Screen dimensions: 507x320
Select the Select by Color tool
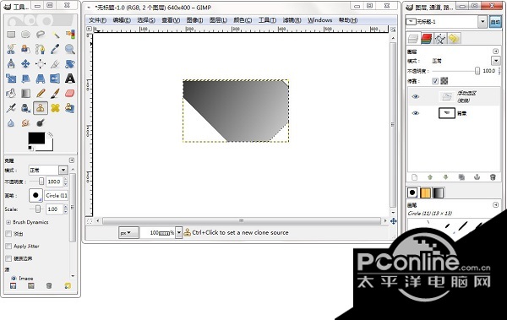70,35
